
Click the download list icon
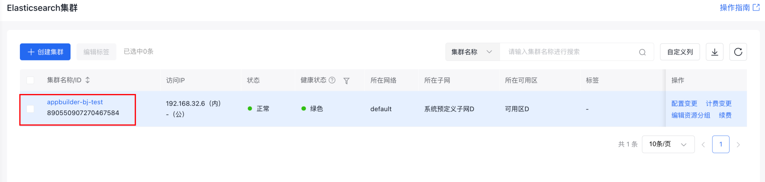714,52
